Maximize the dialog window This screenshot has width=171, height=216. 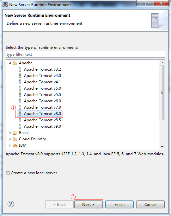tap(150, 3)
